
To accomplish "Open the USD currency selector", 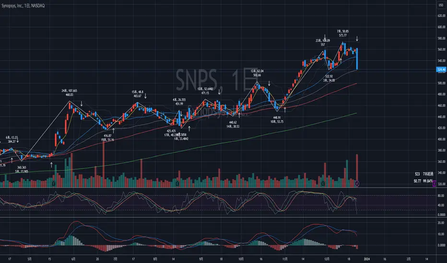I will (441, 5).
